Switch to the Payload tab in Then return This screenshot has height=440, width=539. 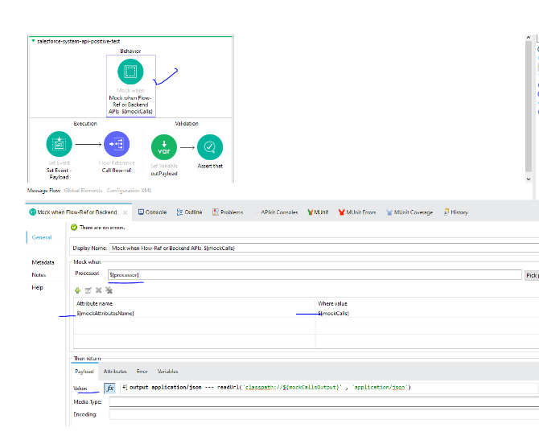click(84, 372)
